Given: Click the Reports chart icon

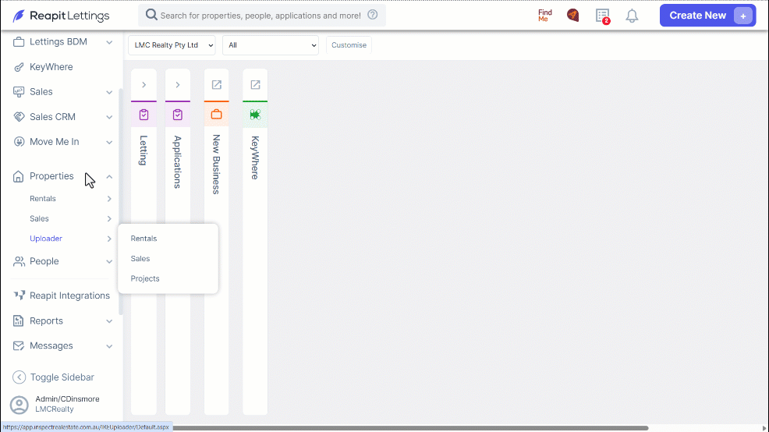Looking at the screenshot, I should click(18, 320).
